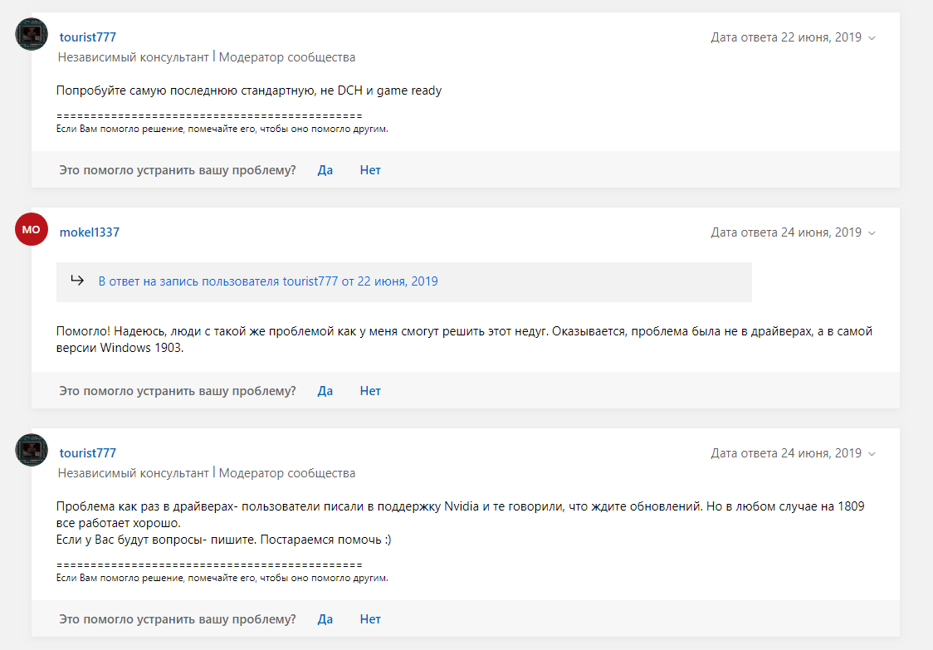The height and width of the screenshot is (650, 933).
Task: Click tourist777's avatar on the 22 June reply
Action: (32, 34)
